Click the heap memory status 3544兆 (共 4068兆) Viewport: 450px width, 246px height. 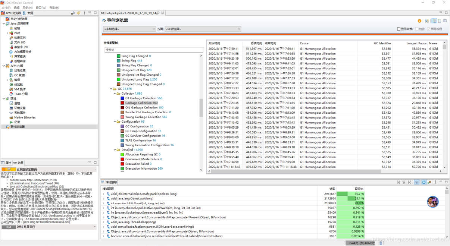361,243
